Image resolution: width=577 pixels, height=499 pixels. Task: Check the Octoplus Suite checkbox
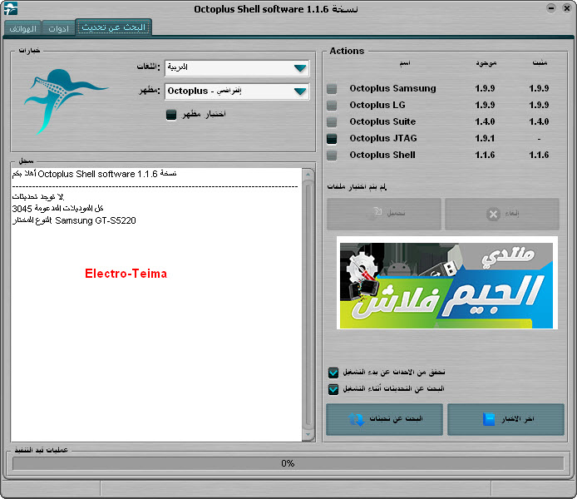(x=332, y=121)
